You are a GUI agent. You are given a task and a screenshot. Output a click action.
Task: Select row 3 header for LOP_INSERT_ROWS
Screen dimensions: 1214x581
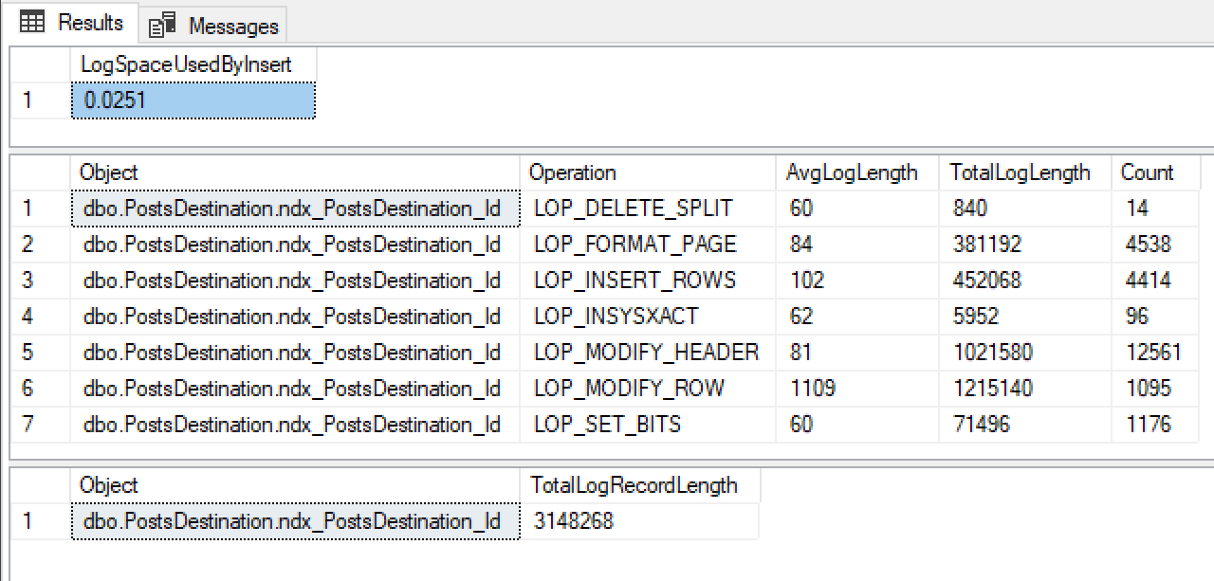click(28, 281)
